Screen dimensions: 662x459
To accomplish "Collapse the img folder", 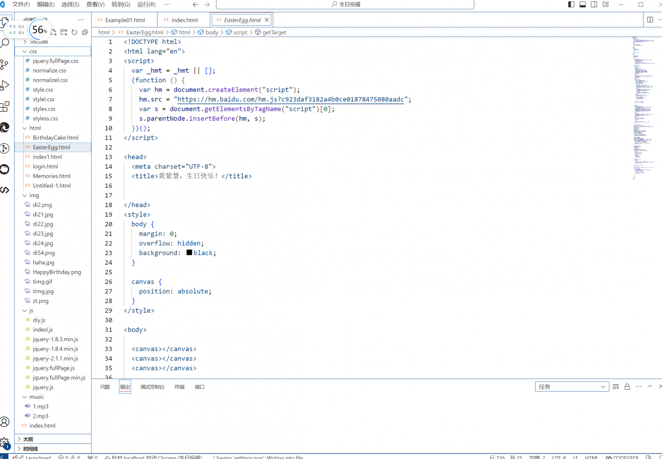I will pos(53,195).
